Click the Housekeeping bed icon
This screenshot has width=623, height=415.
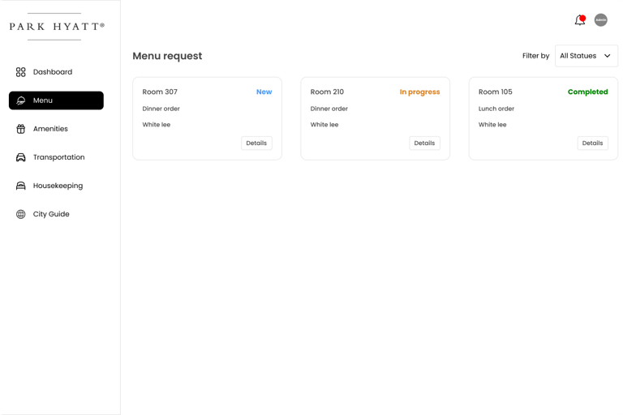click(x=20, y=186)
